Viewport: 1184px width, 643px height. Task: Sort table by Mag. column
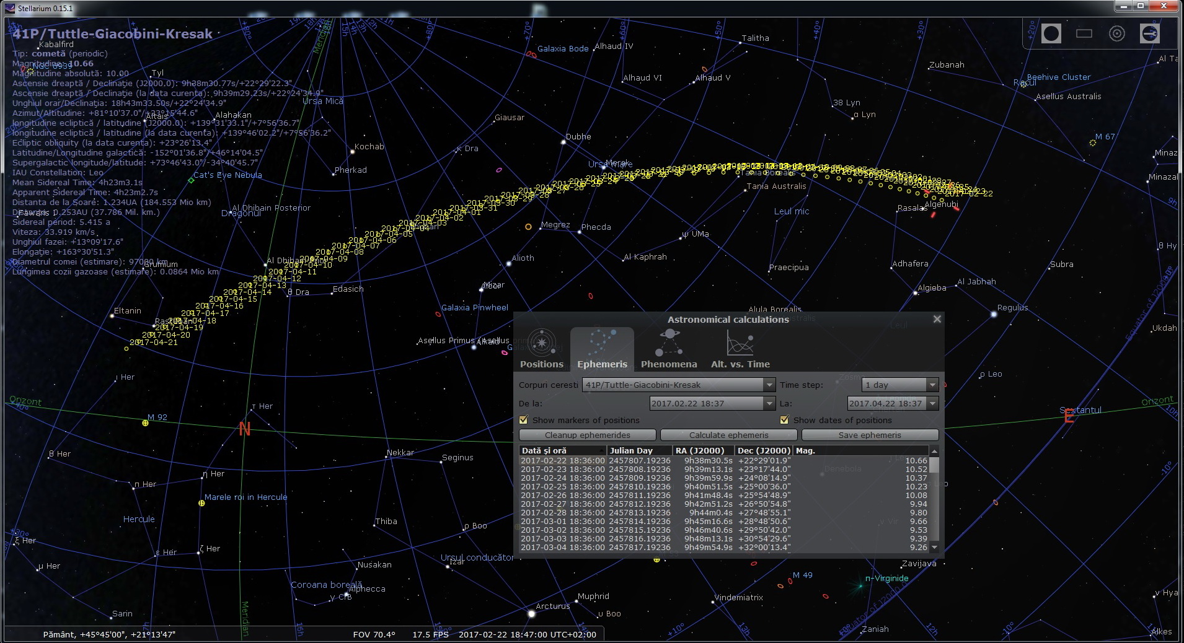pos(860,450)
